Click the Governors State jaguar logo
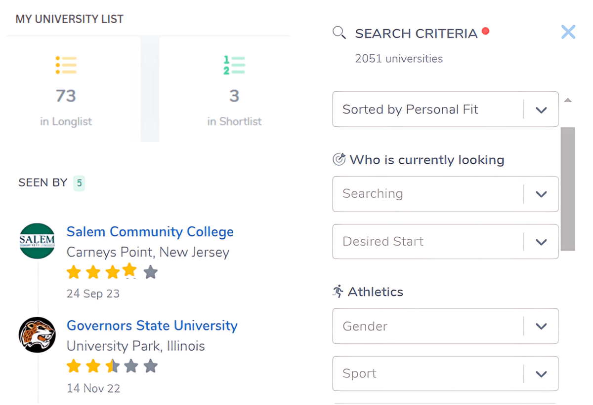Image resolution: width=593 pixels, height=405 pixels. (37, 335)
